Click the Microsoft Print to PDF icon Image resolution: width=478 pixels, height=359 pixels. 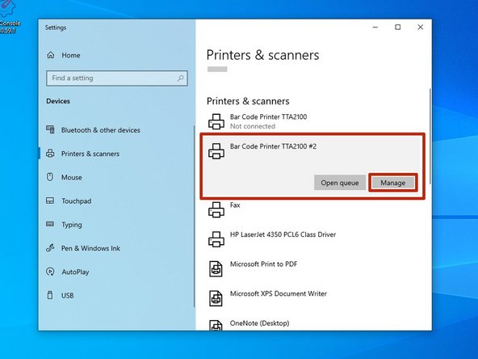(216, 268)
